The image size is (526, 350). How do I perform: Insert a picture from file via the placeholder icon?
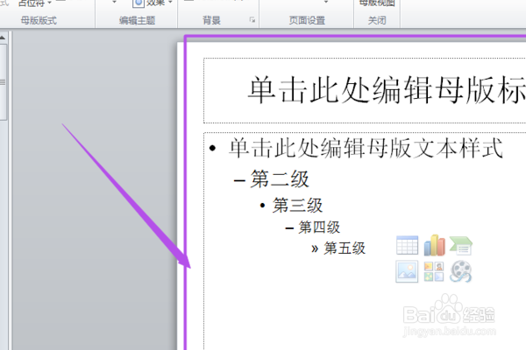click(x=407, y=271)
